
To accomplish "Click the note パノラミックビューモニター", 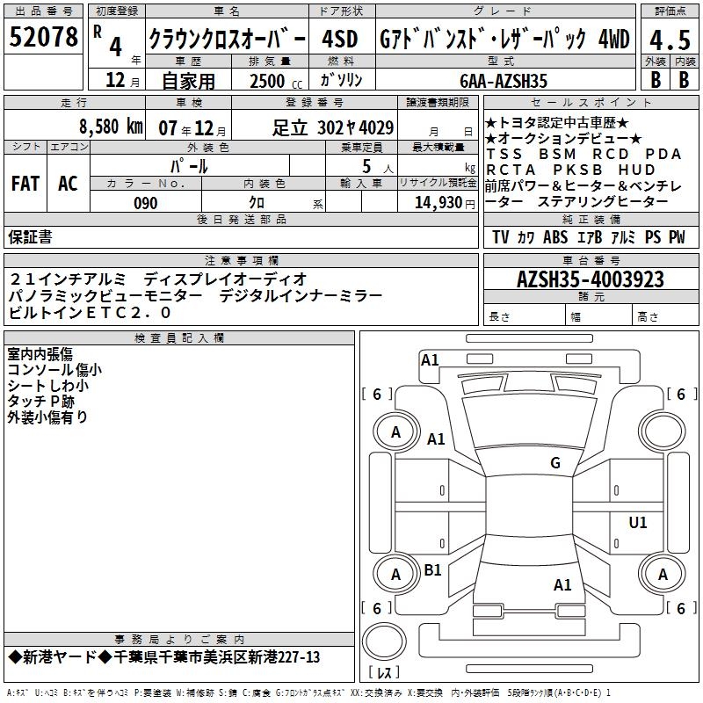I will [105, 296].
